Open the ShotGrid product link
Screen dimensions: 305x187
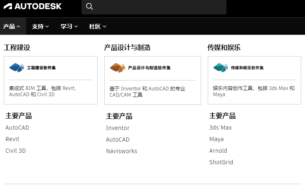coord(221,162)
